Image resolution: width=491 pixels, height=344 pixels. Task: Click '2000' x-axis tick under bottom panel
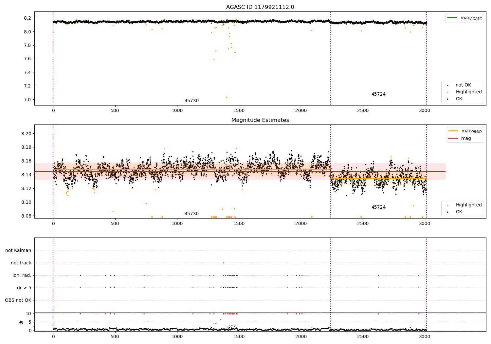[301, 336]
